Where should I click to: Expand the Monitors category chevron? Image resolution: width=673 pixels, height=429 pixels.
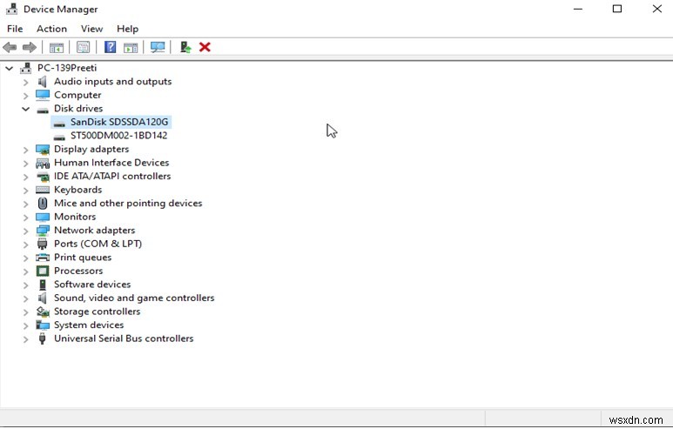26,217
